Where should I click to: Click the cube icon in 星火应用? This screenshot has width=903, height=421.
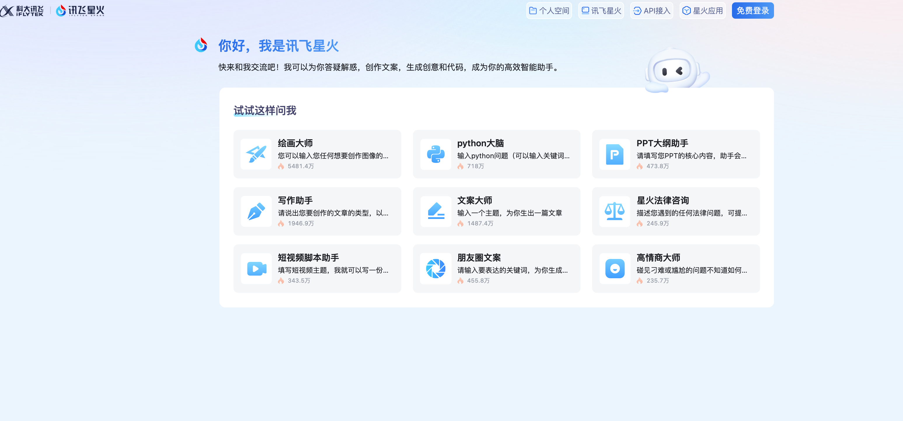coord(686,11)
